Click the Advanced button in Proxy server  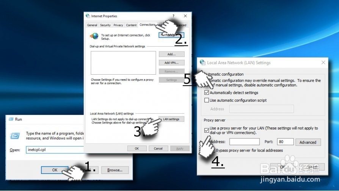(x=308, y=142)
